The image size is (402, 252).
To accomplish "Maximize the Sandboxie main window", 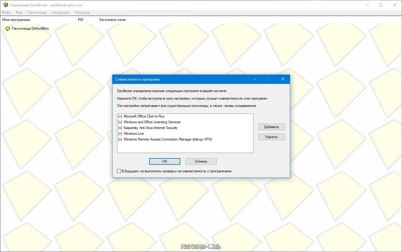I will point(381,5).
